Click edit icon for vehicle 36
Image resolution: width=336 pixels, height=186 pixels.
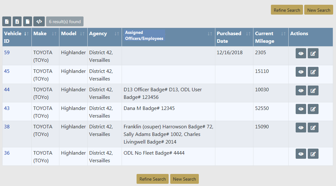pos(313,154)
